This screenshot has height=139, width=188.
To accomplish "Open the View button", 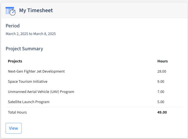I will (14, 128).
